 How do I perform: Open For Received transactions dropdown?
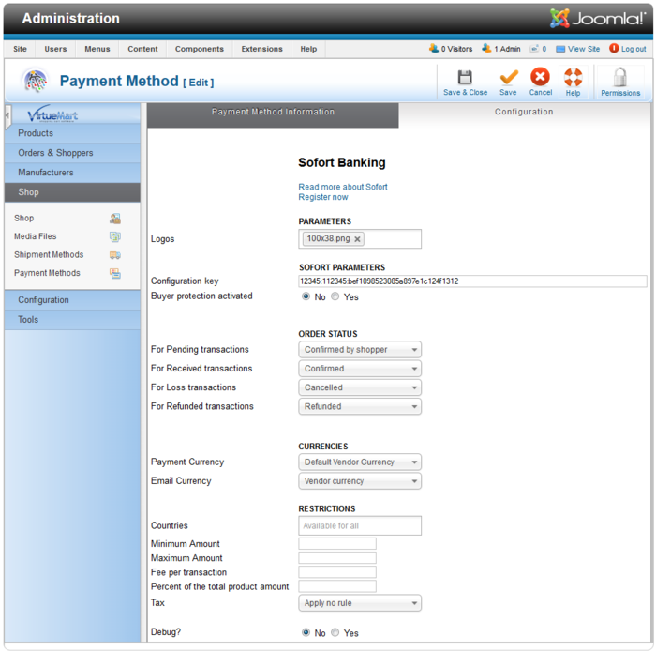(x=360, y=369)
